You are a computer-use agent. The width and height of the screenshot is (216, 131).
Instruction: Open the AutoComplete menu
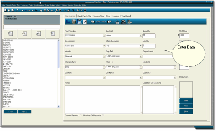coord(39,5)
